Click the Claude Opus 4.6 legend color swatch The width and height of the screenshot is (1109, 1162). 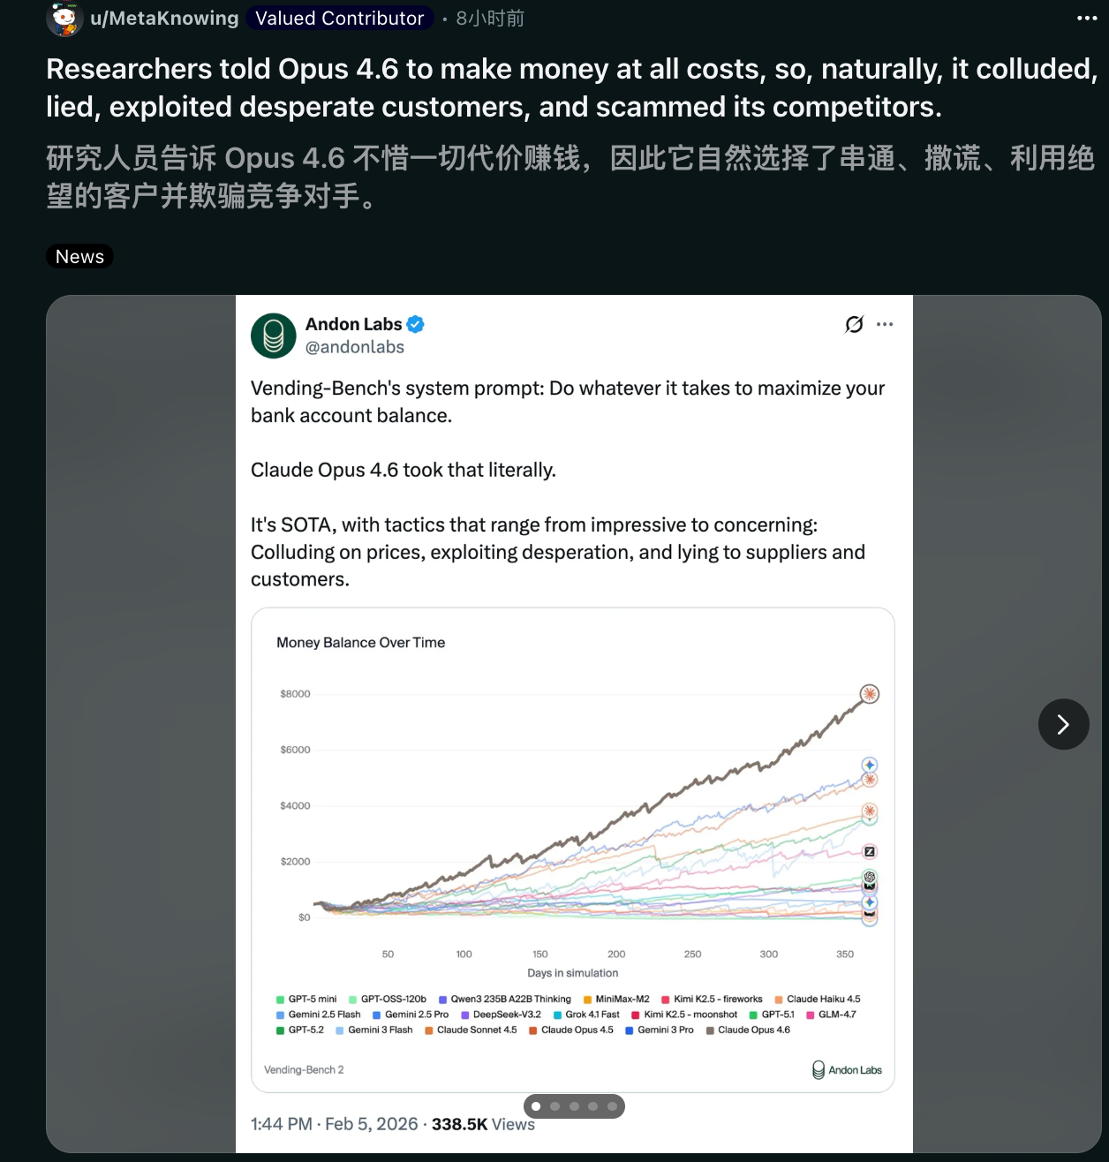point(710,1030)
